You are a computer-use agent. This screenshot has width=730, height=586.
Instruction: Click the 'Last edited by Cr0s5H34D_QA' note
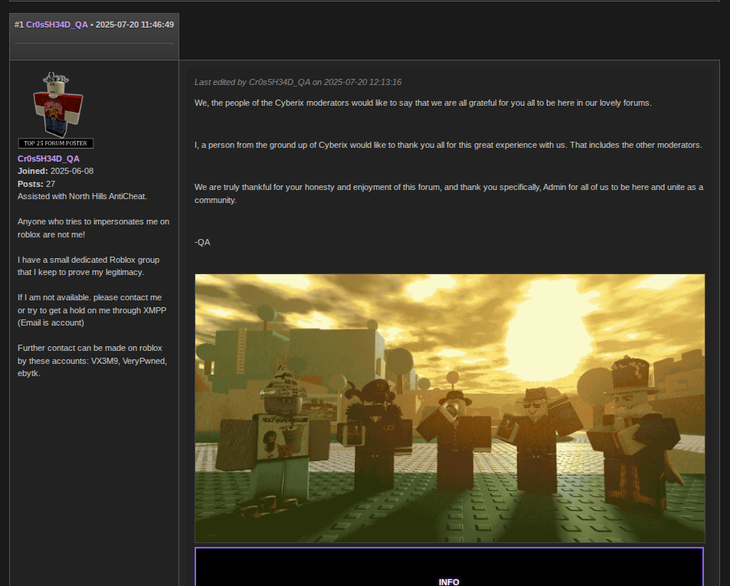click(x=298, y=82)
